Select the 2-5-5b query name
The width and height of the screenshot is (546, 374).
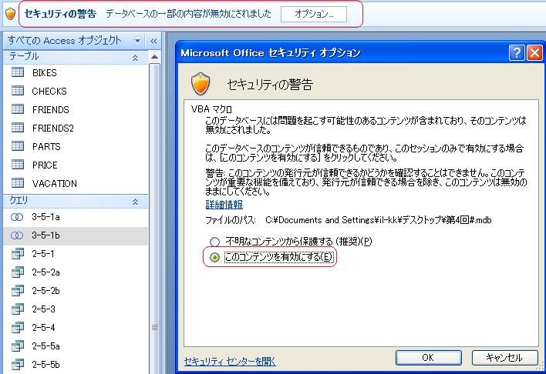click(45, 364)
